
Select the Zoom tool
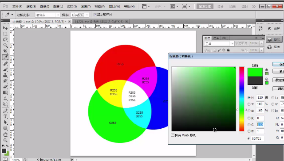5,140
